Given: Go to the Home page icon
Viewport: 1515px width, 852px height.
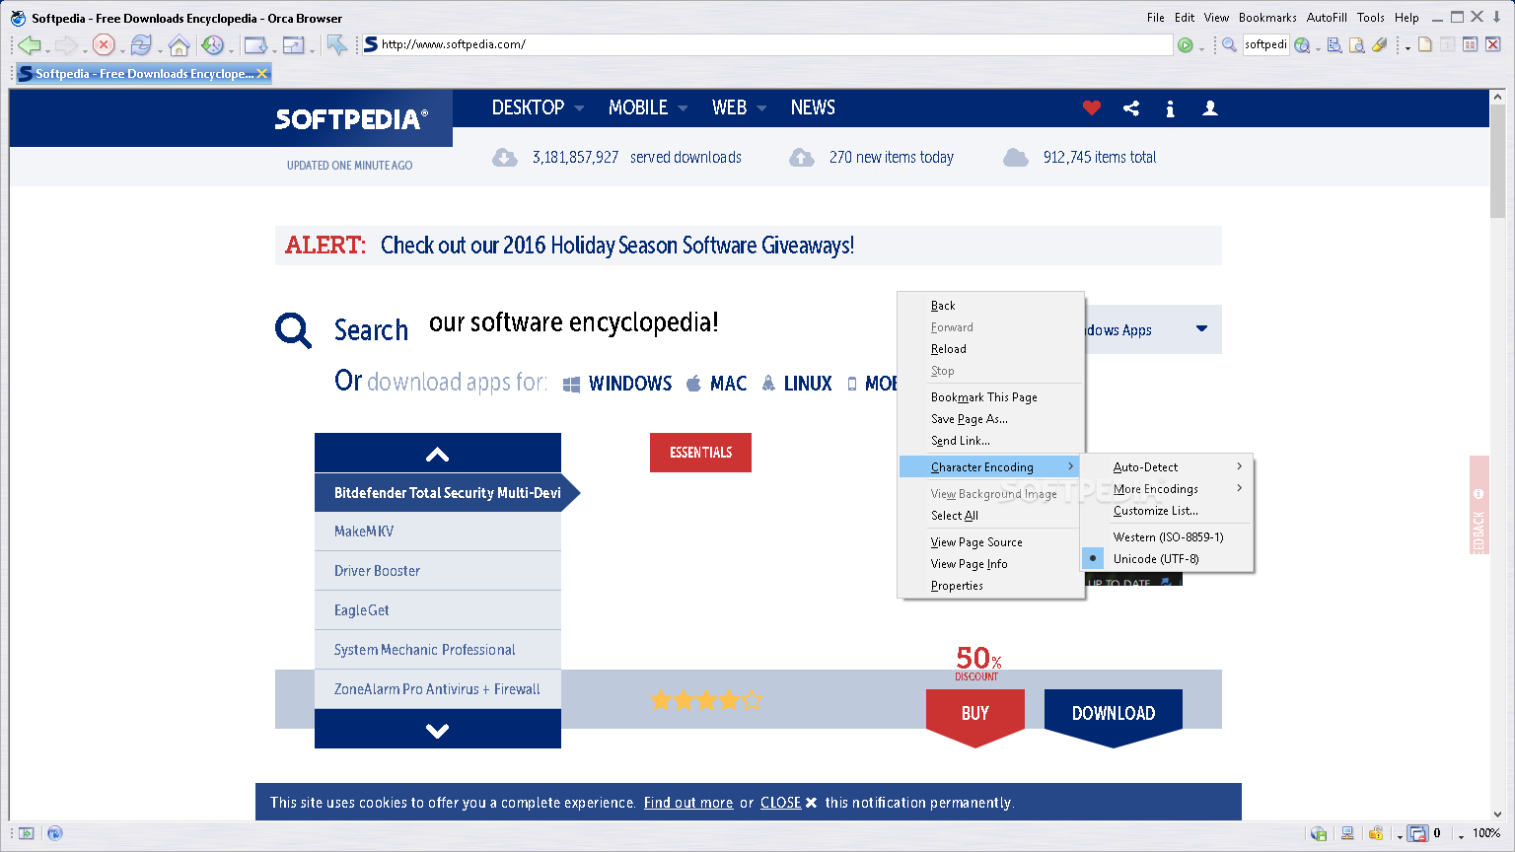Looking at the screenshot, I should click(x=179, y=44).
